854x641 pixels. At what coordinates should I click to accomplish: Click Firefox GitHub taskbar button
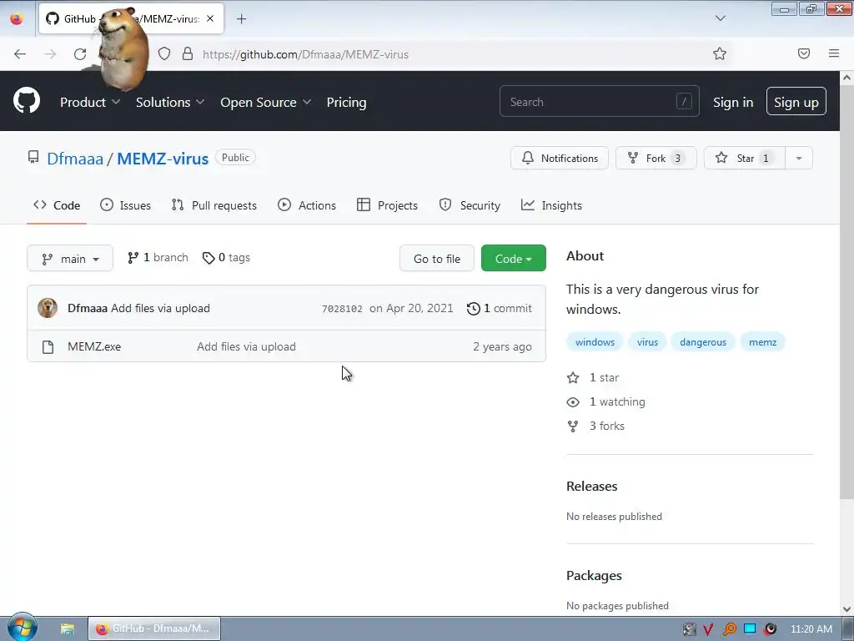154,628
